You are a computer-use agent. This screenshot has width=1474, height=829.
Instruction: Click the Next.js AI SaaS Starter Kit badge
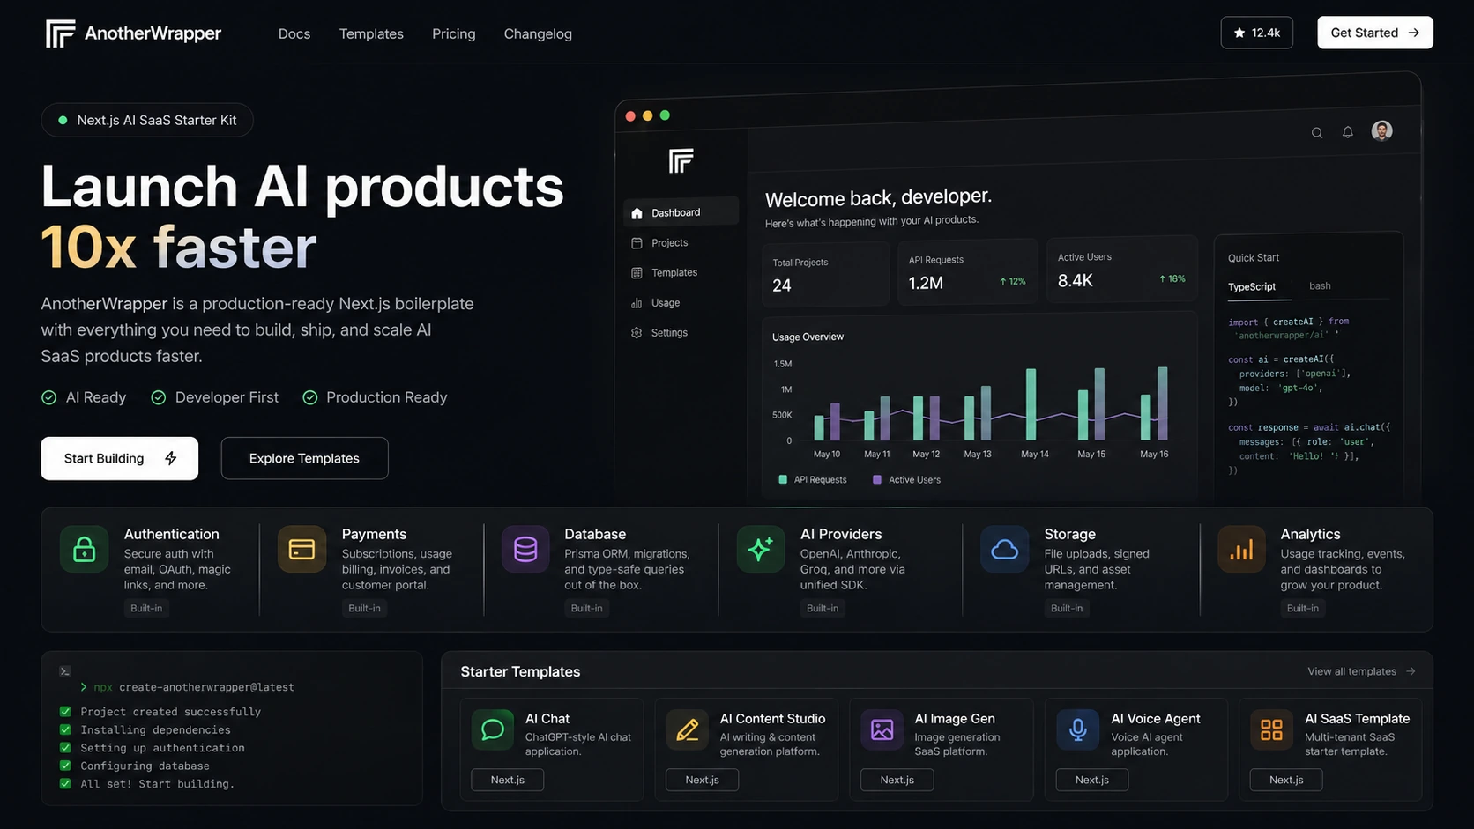point(147,120)
